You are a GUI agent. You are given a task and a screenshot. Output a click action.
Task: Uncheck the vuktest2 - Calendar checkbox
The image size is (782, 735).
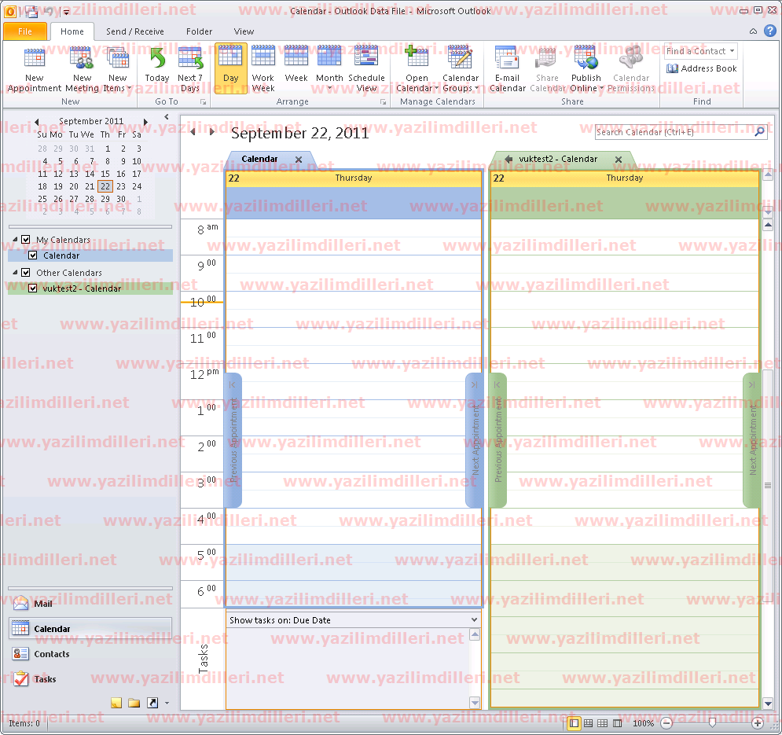[33, 288]
